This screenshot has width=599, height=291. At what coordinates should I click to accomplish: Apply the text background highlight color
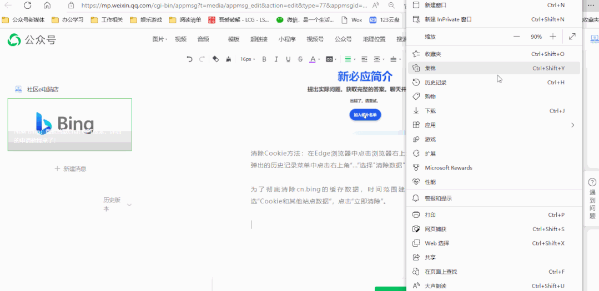pyautogui.click(x=329, y=59)
